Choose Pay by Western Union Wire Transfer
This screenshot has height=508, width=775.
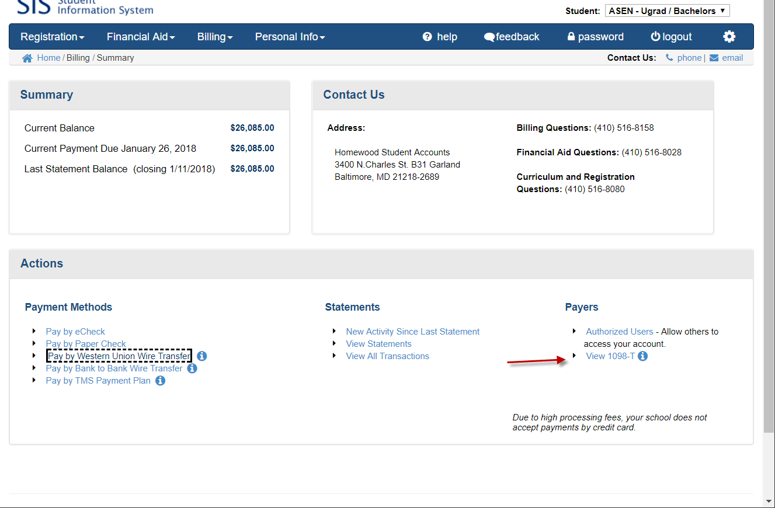pyautogui.click(x=119, y=356)
